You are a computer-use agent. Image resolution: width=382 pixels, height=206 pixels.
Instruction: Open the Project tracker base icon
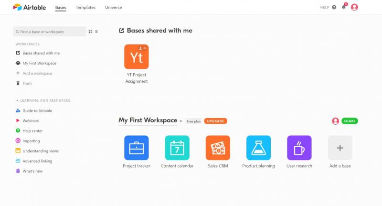pos(136,148)
